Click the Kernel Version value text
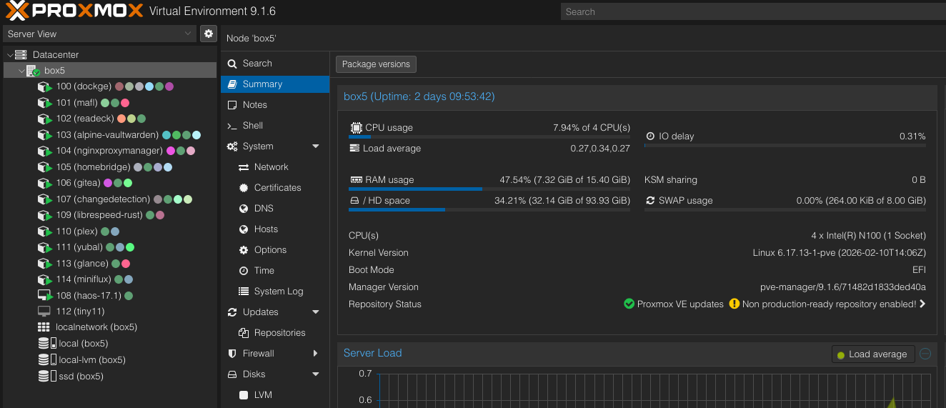The height and width of the screenshot is (408, 946). 840,253
